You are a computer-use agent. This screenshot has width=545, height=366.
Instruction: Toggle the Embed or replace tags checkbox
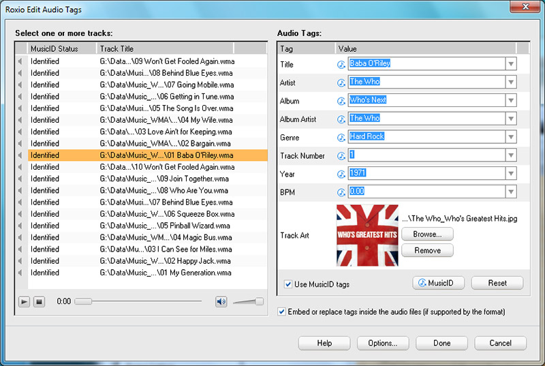[x=281, y=311]
